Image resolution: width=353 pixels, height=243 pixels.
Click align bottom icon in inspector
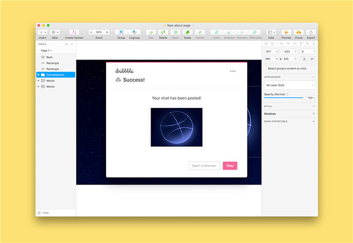click(313, 43)
